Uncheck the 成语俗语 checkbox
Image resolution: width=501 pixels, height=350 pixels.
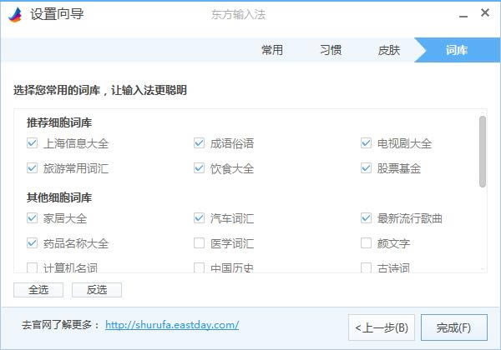point(199,142)
